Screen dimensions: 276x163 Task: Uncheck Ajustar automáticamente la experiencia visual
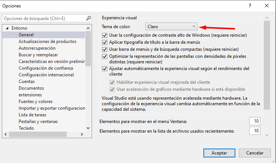[105, 69]
